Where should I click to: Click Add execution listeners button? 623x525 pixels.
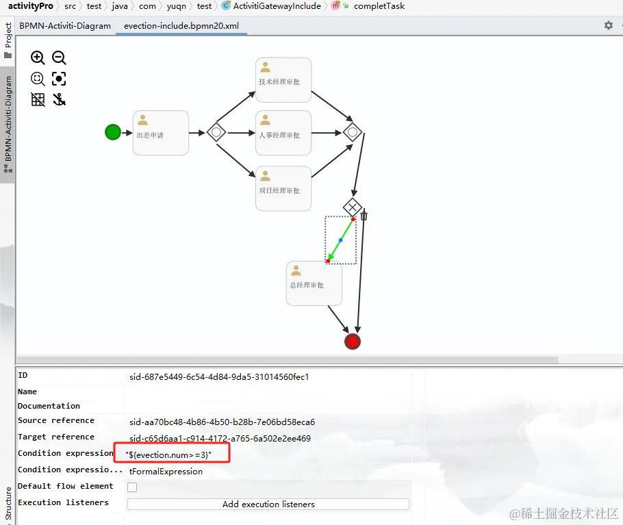268,504
